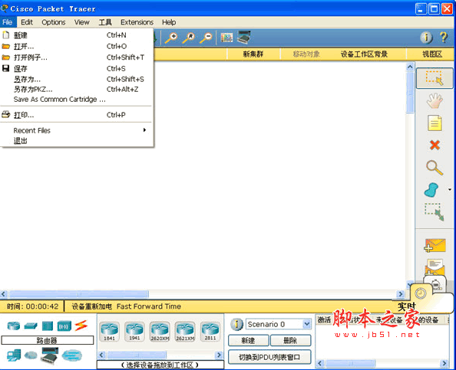Select the Switches device category icon
The height and width of the screenshot is (370, 456).
click(x=31, y=326)
